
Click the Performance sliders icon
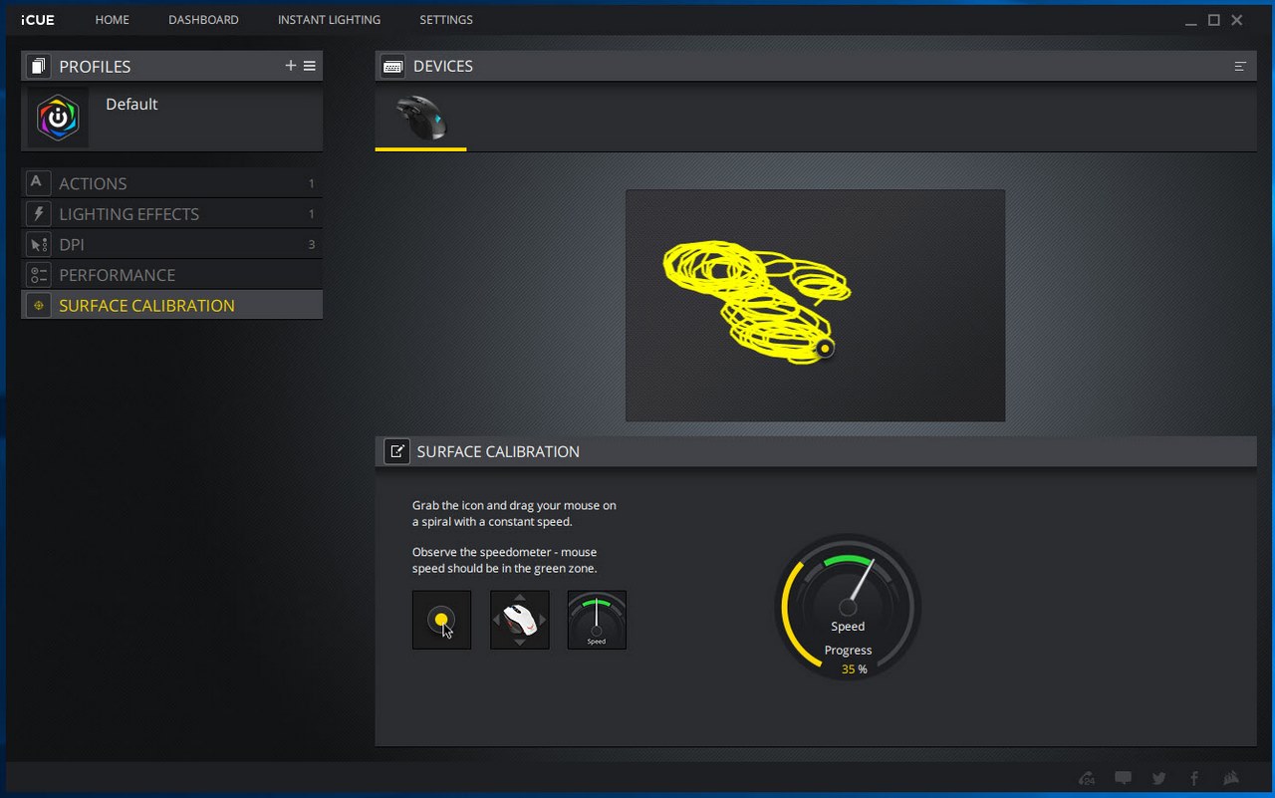tap(38, 275)
